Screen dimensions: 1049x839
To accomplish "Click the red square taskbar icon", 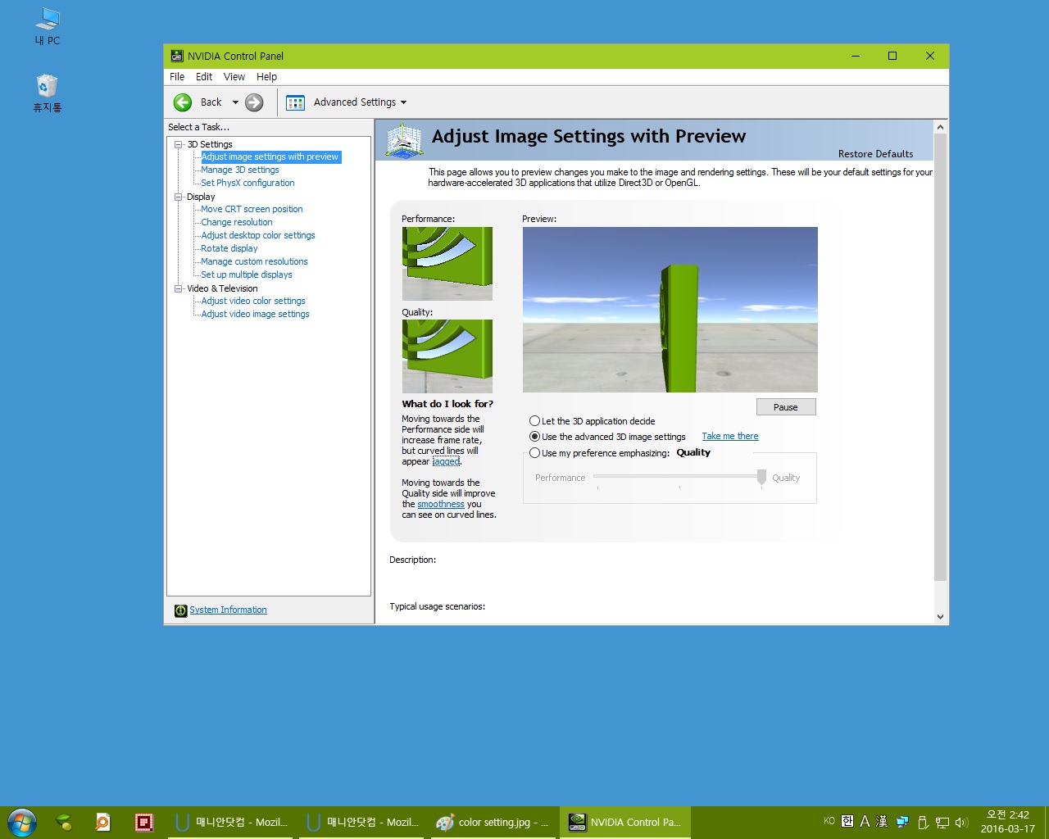I will (x=143, y=822).
